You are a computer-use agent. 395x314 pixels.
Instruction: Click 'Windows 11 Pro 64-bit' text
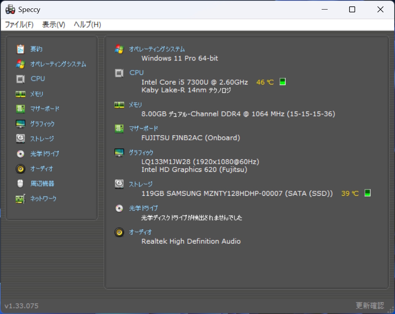(x=180, y=59)
